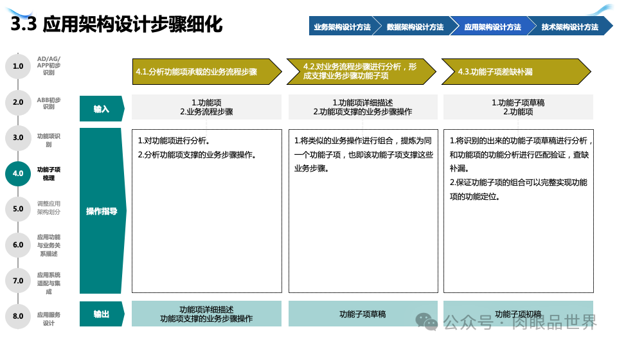Select the 功能项识别 step label
The width and height of the screenshot is (617, 347).
49,140
